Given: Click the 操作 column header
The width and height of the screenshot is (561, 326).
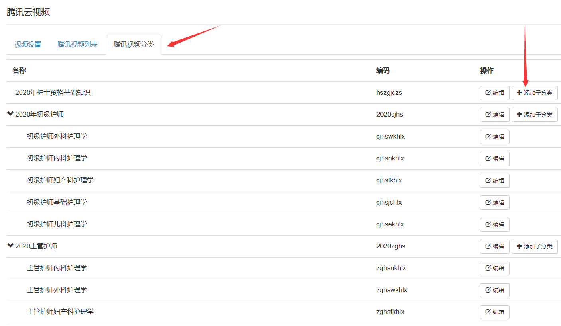Looking at the screenshot, I should [x=487, y=70].
